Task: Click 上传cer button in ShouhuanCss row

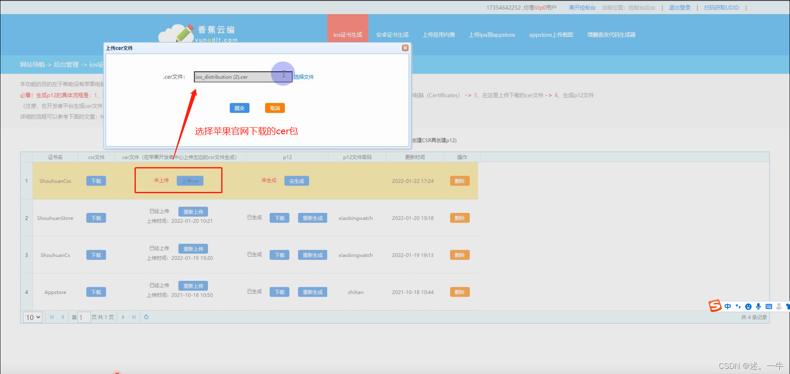Action: [x=190, y=181]
